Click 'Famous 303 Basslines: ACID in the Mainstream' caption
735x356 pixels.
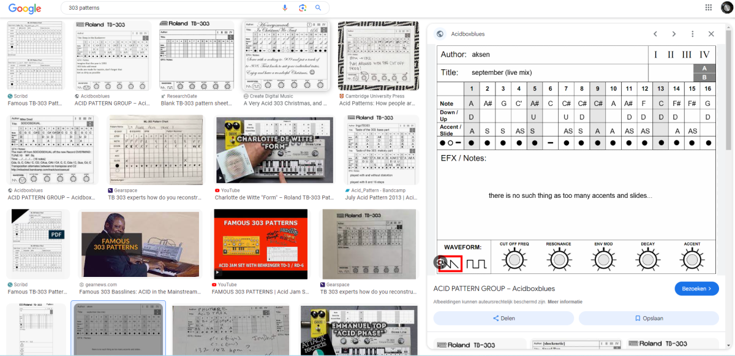140,292
